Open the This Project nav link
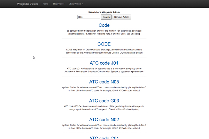The width and height of the screenshot is (209, 139). 58,4
